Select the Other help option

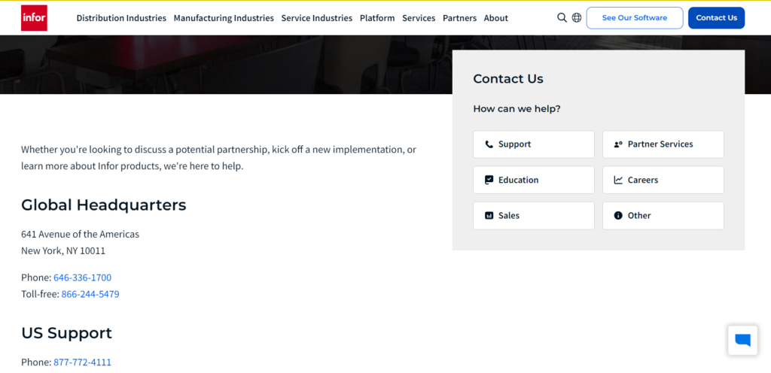pos(663,216)
